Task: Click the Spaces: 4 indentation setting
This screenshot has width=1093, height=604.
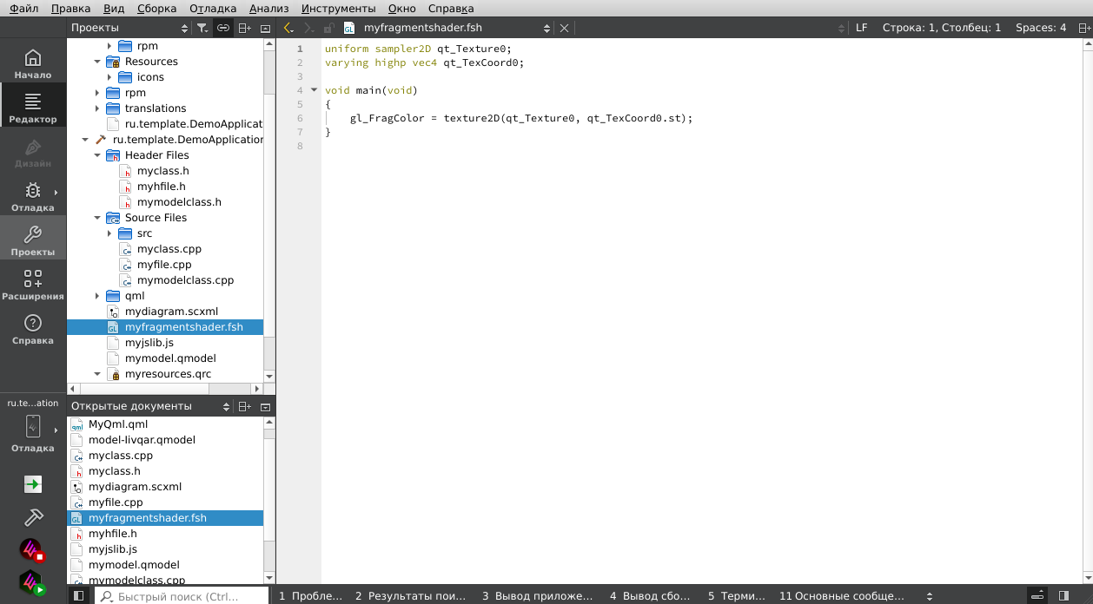Action: [1040, 28]
